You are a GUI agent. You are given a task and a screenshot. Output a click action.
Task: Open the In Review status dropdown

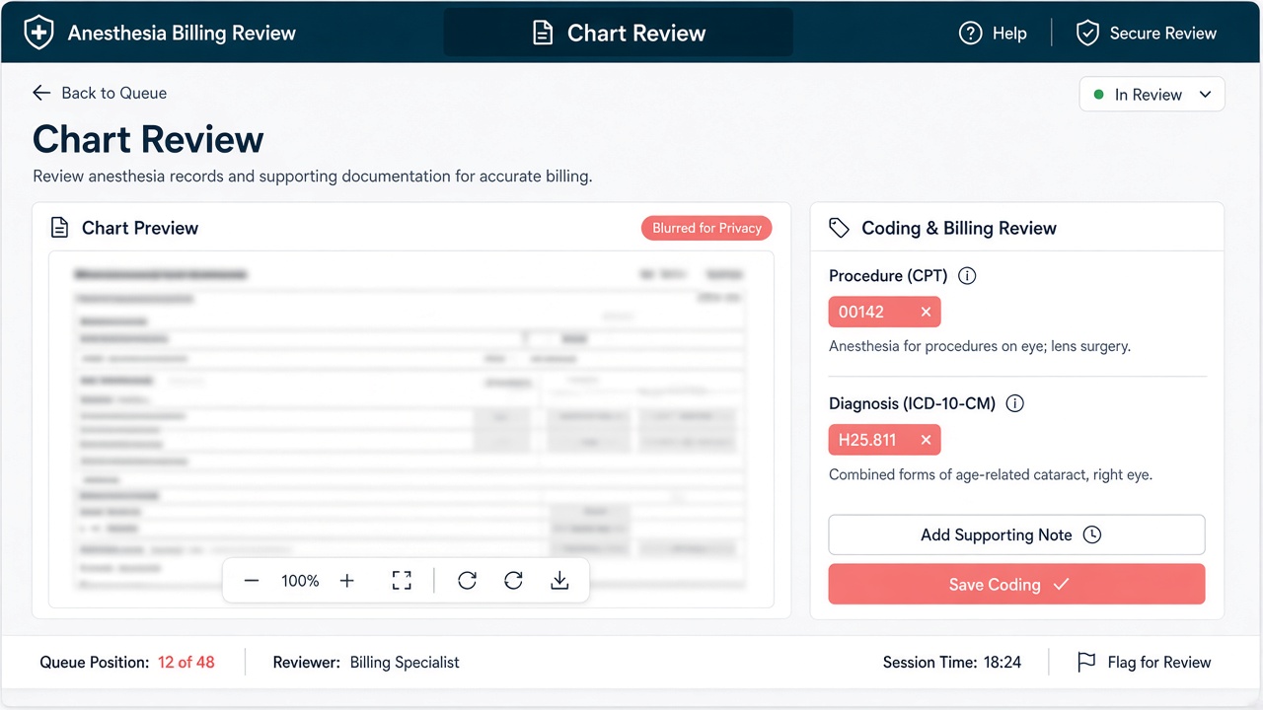click(x=1152, y=95)
